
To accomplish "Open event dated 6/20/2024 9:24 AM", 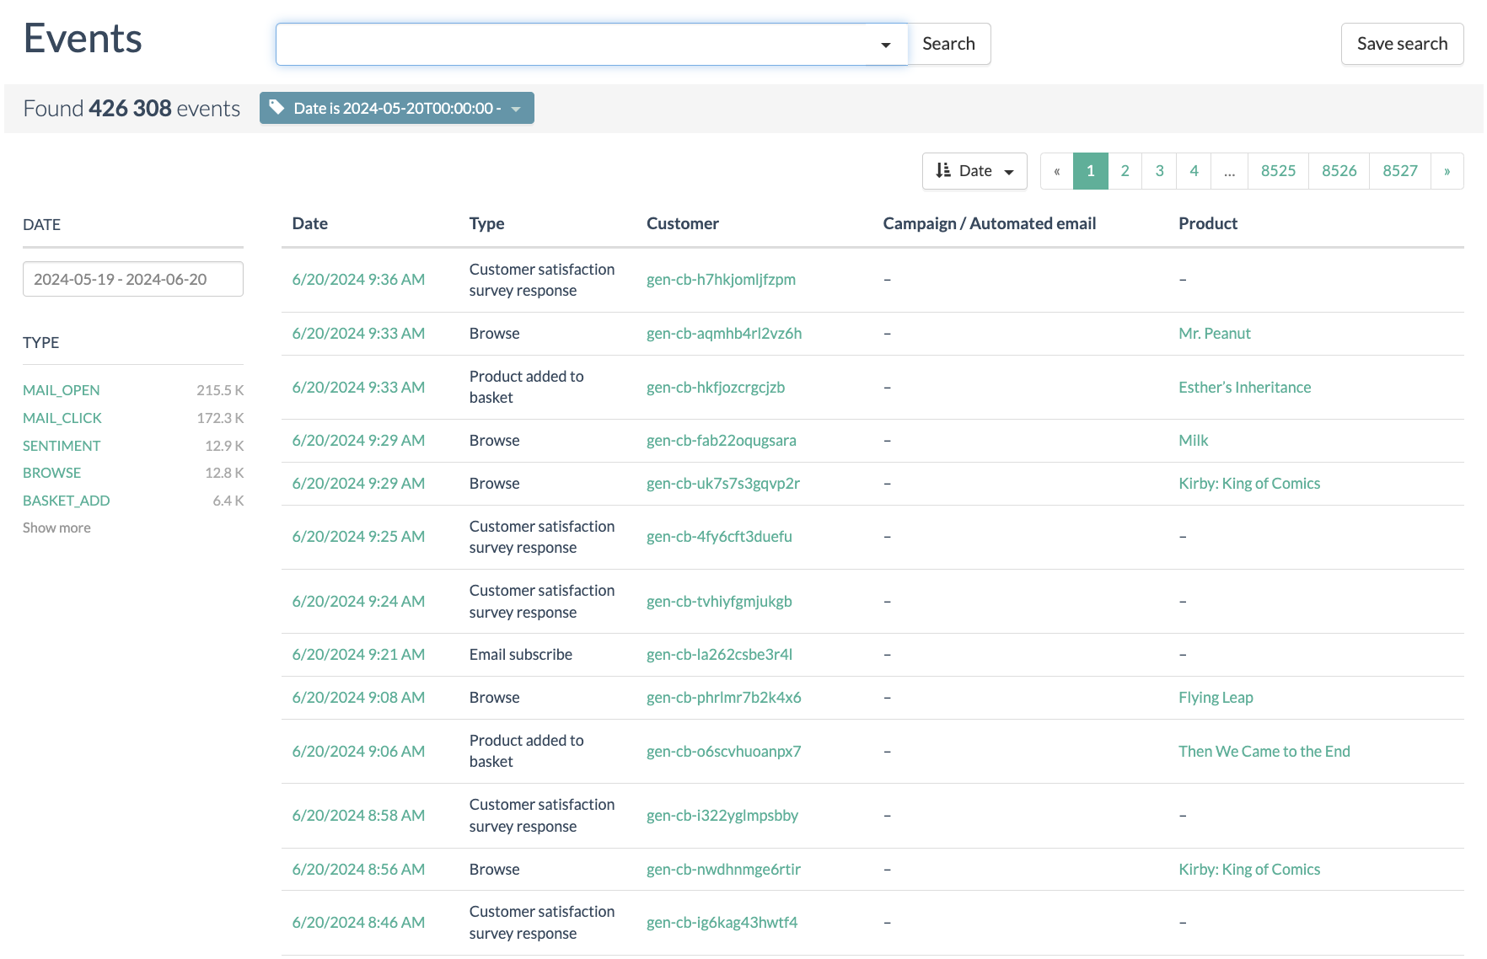I will (358, 602).
